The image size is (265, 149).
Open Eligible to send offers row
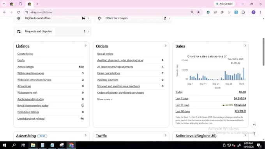coord(52,18)
